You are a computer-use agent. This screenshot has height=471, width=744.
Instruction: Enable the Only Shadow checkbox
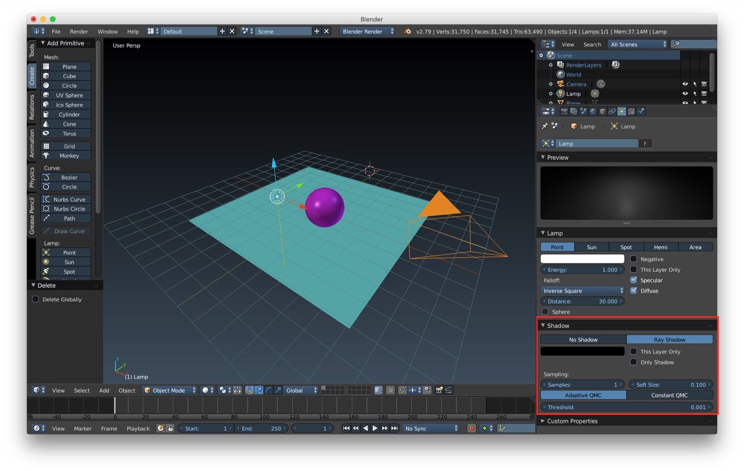[633, 362]
